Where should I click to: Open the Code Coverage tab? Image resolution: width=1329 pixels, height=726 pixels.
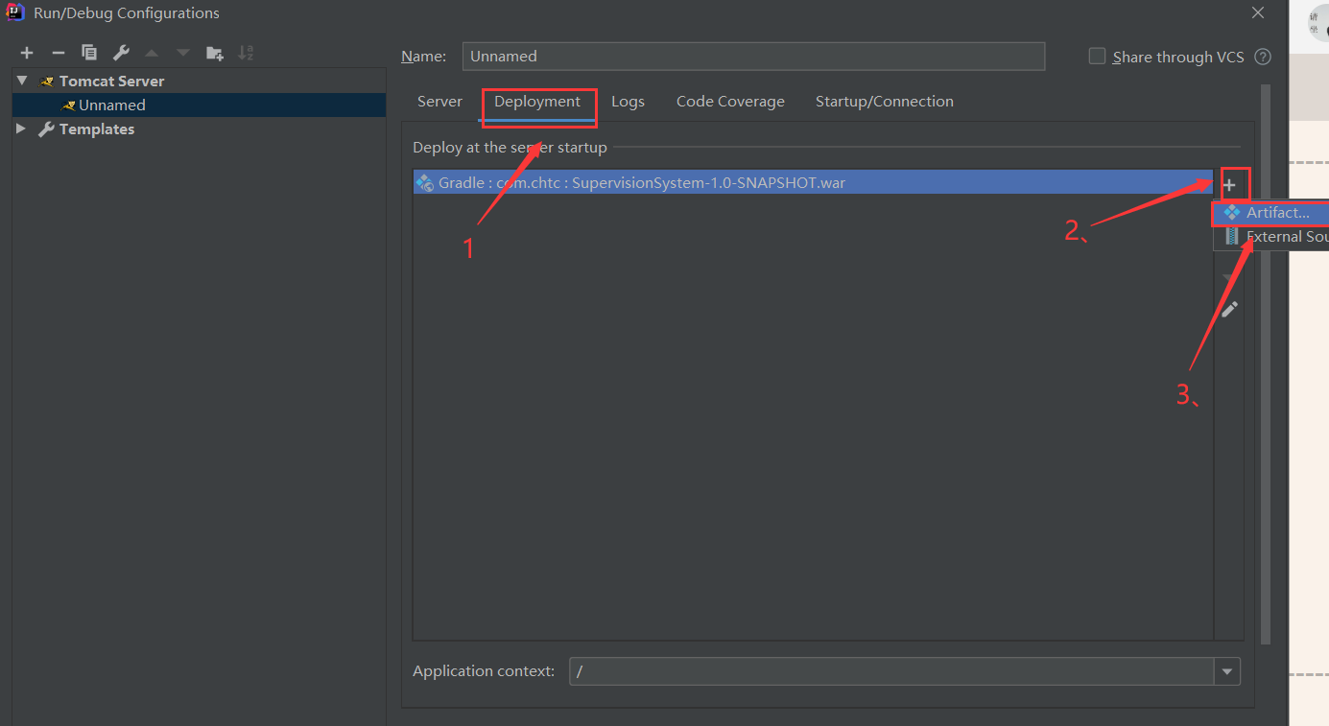pos(730,102)
